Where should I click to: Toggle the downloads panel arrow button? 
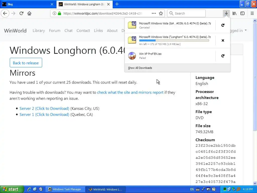[x=226, y=13]
